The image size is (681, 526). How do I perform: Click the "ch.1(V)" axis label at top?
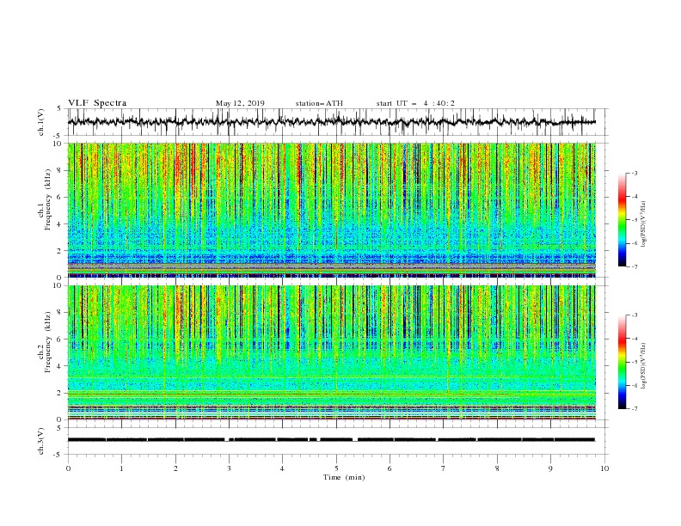click(x=41, y=122)
